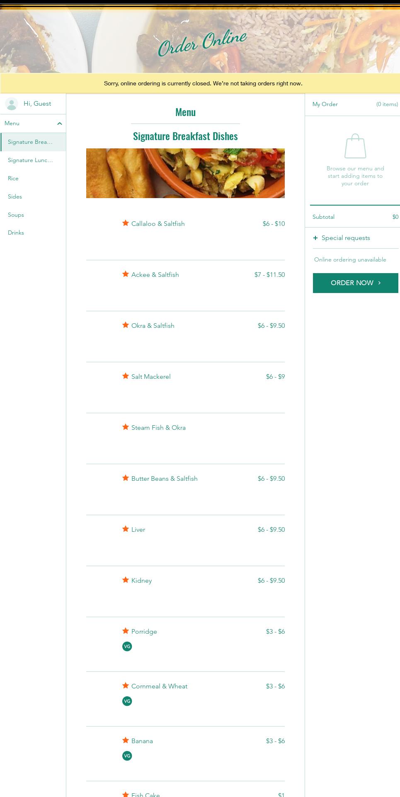Click the star icon beside Ackee & Saltfish
The image size is (400, 797).
[126, 274]
